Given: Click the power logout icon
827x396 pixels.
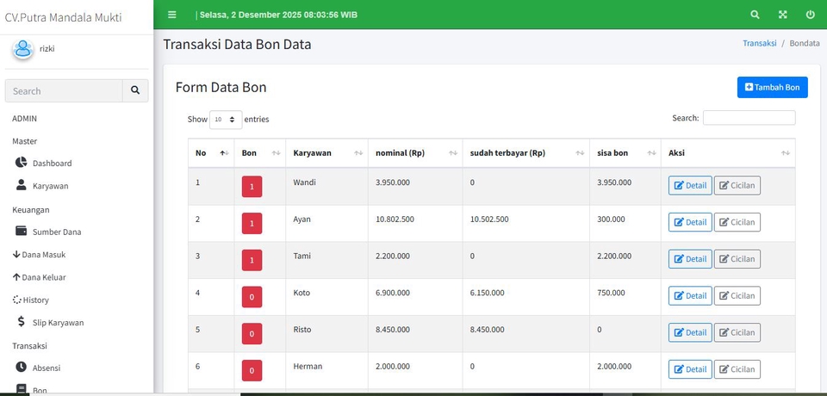Looking at the screenshot, I should pyautogui.click(x=810, y=15).
